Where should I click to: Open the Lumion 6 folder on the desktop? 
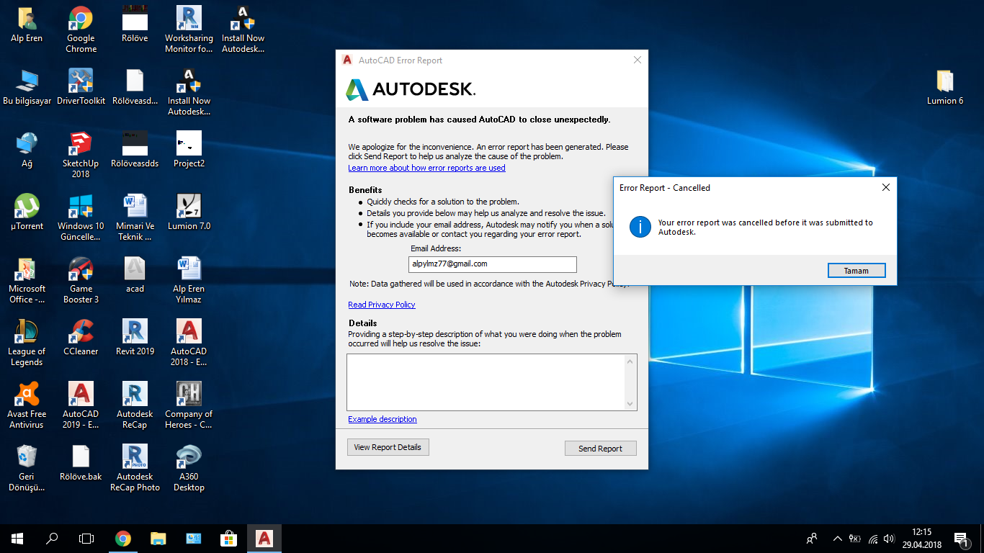point(945,87)
